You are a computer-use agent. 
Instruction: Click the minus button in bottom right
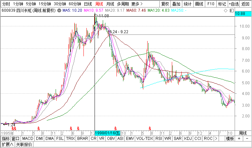click(246, 139)
